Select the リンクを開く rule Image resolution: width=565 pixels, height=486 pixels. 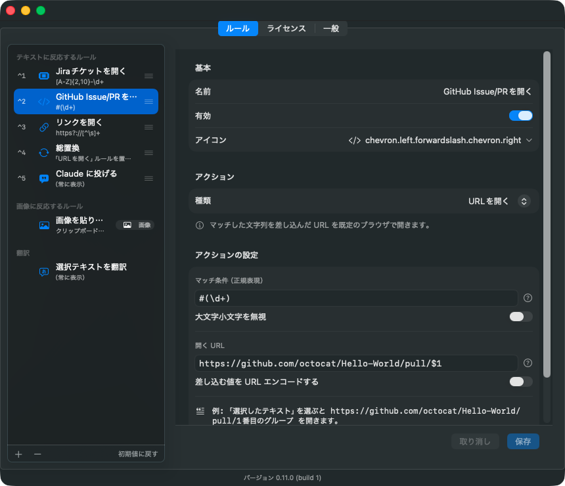pos(86,127)
